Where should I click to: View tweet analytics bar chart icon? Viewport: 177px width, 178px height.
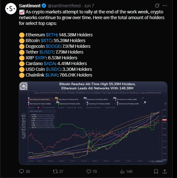tap(122, 171)
